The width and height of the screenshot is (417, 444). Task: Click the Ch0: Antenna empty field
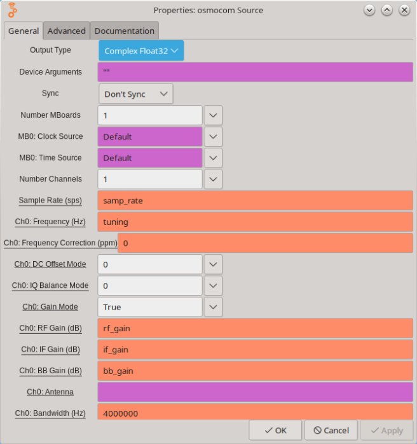[255, 392]
